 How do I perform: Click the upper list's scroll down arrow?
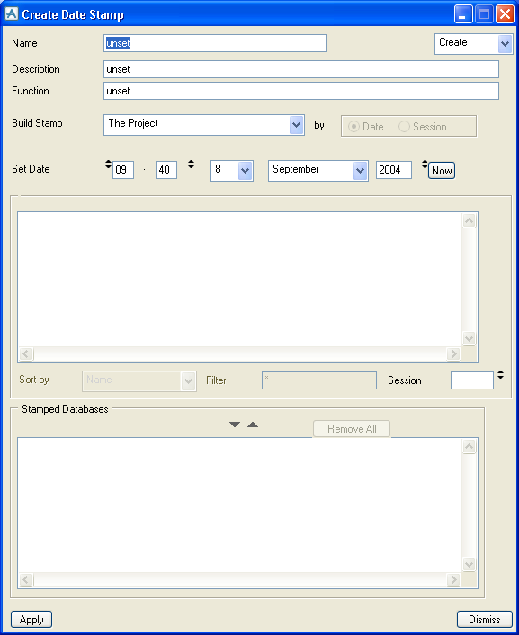[470, 338]
